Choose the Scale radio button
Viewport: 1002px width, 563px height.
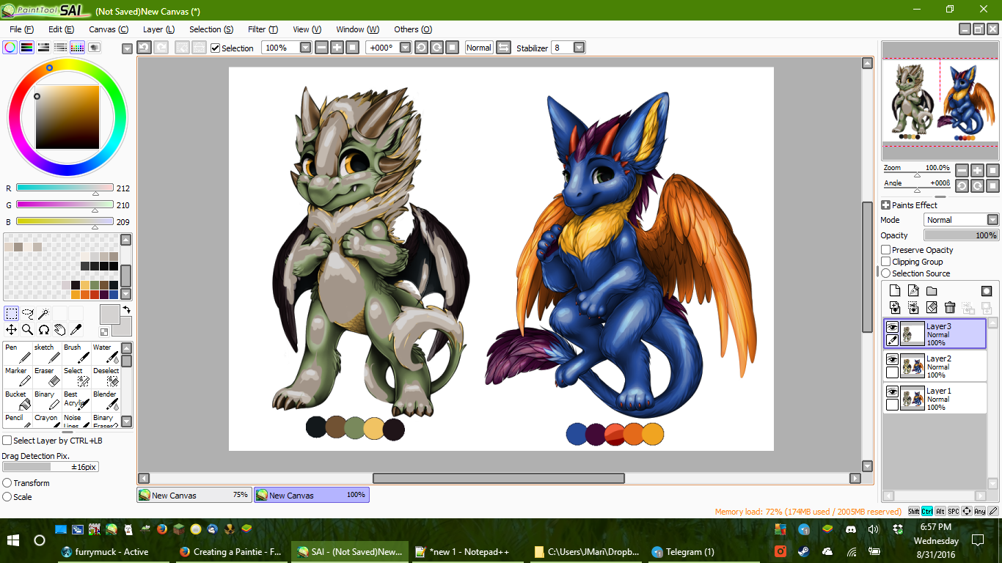(7, 496)
